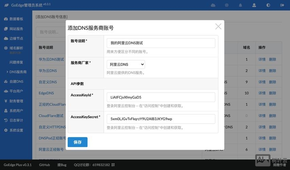Click the 系统设置 gear icon

pos(6,130)
